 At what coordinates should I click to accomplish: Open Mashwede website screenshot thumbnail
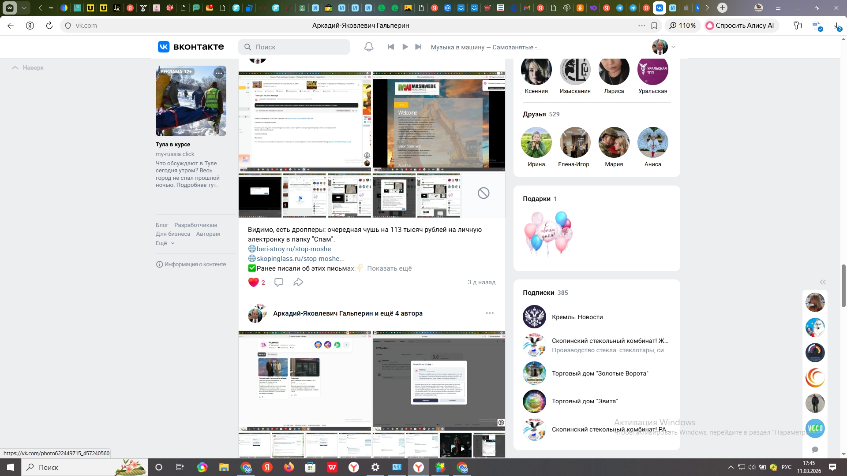(x=438, y=121)
